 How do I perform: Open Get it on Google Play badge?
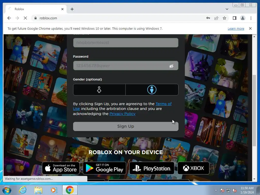tap(104, 168)
